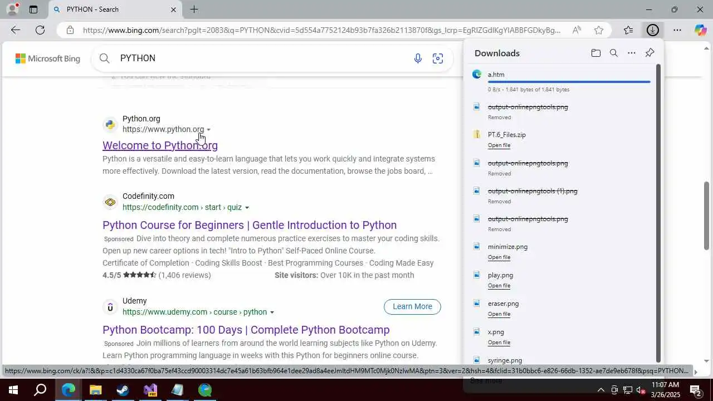This screenshot has width=713, height=401.
Task: Search downloads using magnifier icon
Action: coord(614,53)
